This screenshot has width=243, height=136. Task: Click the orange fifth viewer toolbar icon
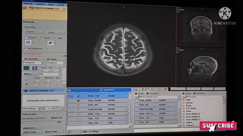coord(159,90)
